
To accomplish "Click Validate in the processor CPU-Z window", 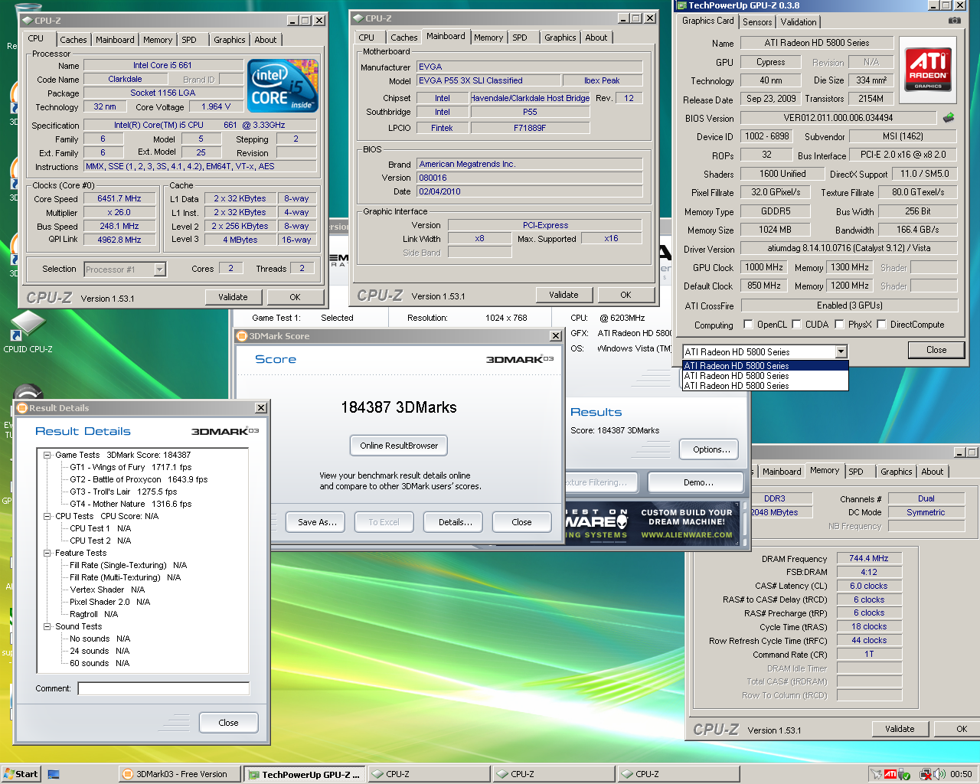I will click(233, 297).
